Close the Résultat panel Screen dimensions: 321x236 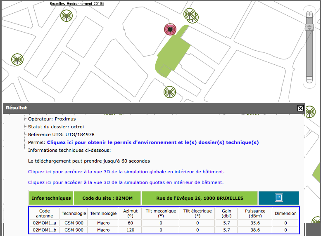pyautogui.click(x=300, y=108)
